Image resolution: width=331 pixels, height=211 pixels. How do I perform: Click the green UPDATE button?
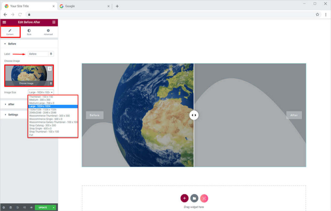click(x=43, y=207)
